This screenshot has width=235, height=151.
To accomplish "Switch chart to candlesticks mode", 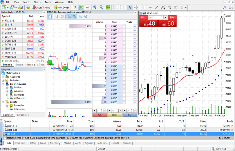I will pyautogui.click(x=81, y=7).
